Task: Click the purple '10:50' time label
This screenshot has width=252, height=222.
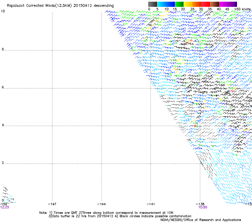Action: click(x=203, y=207)
